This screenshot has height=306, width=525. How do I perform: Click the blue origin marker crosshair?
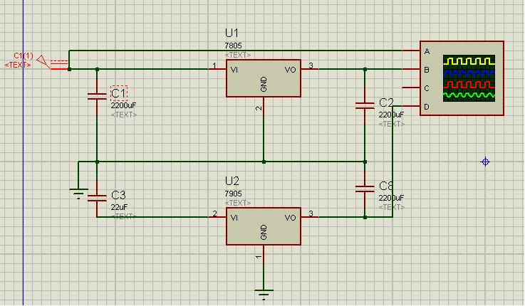point(485,162)
